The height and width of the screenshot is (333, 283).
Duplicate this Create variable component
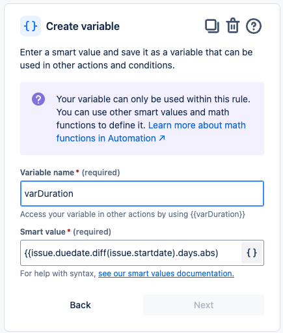click(212, 26)
